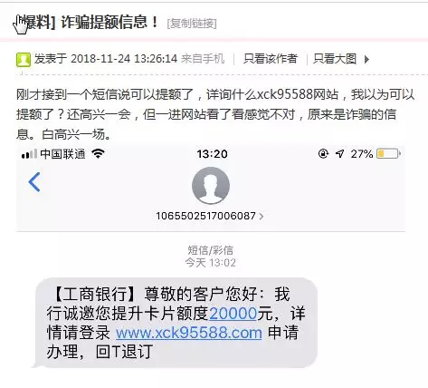Expand the arrow beside 只看大图
The image size is (428, 388).
(x=366, y=59)
